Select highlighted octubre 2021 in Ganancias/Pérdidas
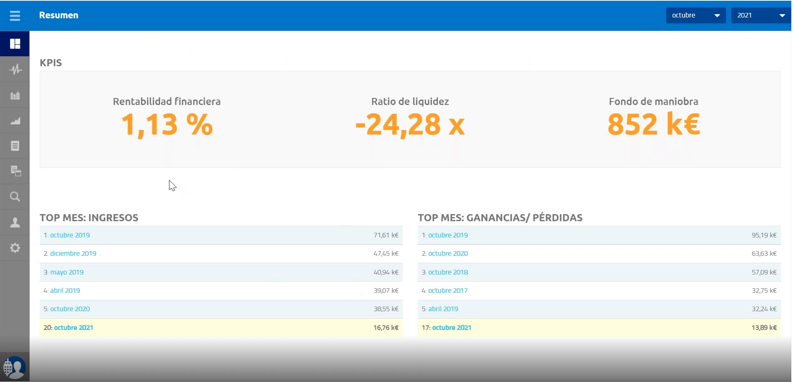Image resolution: width=793 pixels, height=382 pixels. (452, 328)
